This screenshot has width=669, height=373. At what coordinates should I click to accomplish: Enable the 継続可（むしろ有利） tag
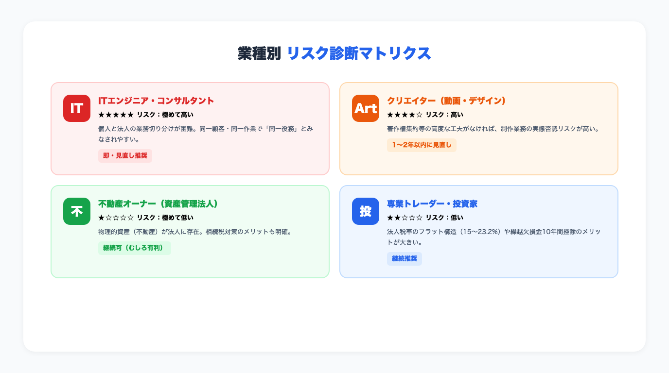click(x=135, y=248)
